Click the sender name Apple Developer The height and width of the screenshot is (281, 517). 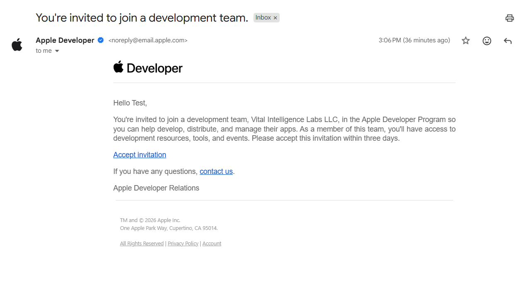[x=65, y=40]
